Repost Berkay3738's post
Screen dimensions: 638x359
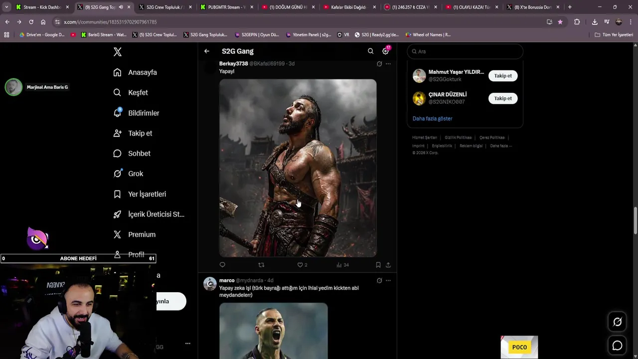click(x=261, y=265)
